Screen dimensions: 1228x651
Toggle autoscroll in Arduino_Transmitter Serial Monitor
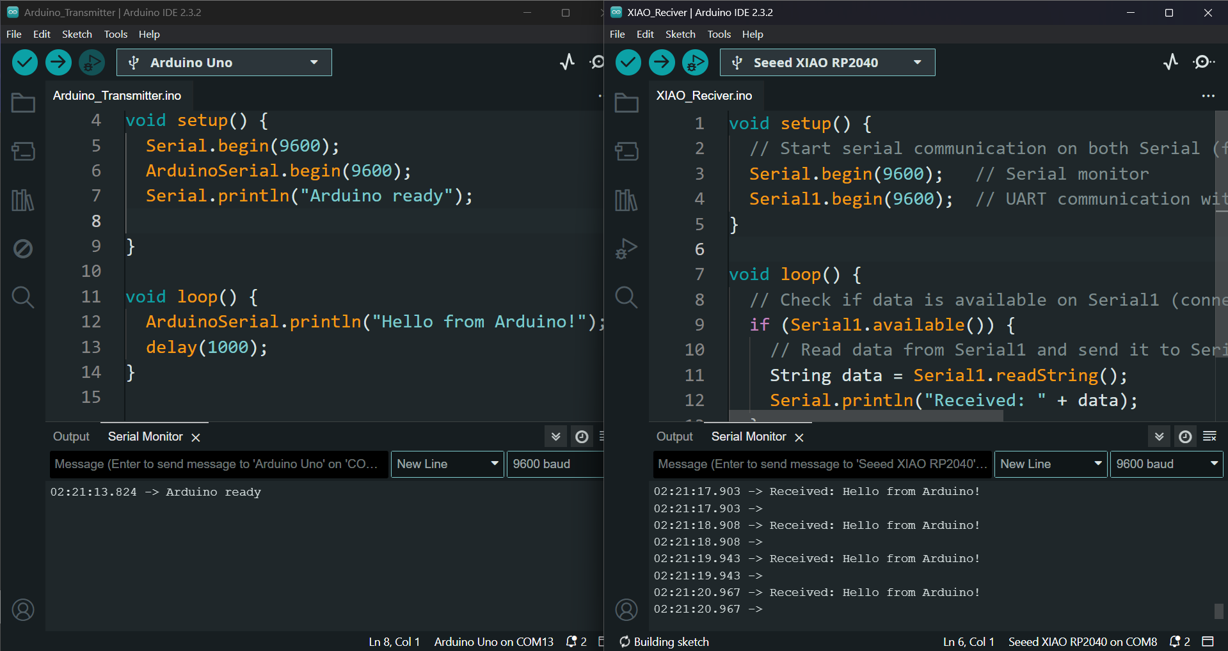[x=556, y=437]
